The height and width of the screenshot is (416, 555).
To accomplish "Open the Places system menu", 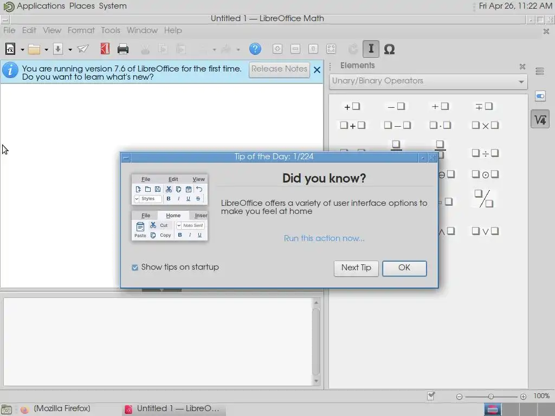I will click(82, 6).
